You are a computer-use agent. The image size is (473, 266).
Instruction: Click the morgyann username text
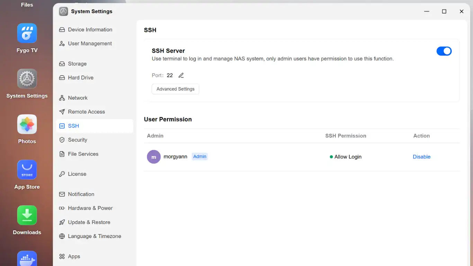coord(176,157)
